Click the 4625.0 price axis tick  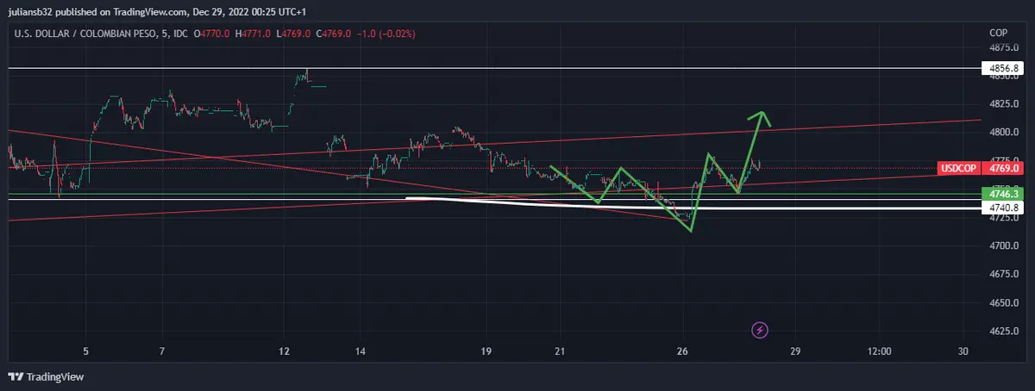tap(1003, 332)
